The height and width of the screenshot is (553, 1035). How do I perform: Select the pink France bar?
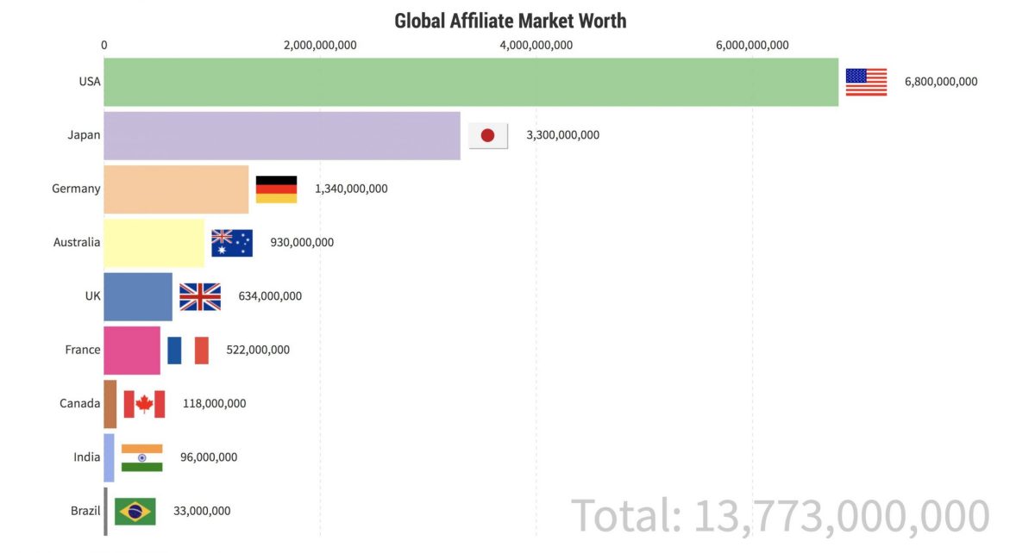[x=132, y=350]
